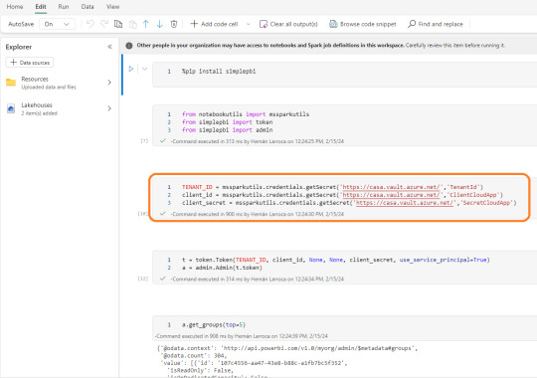Expand the Add code cell dropdown arrow
This screenshot has height=378, width=537.
(249, 24)
